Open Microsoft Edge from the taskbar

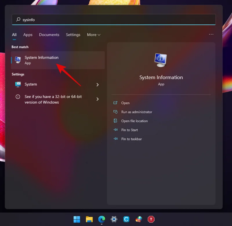pos(101,219)
